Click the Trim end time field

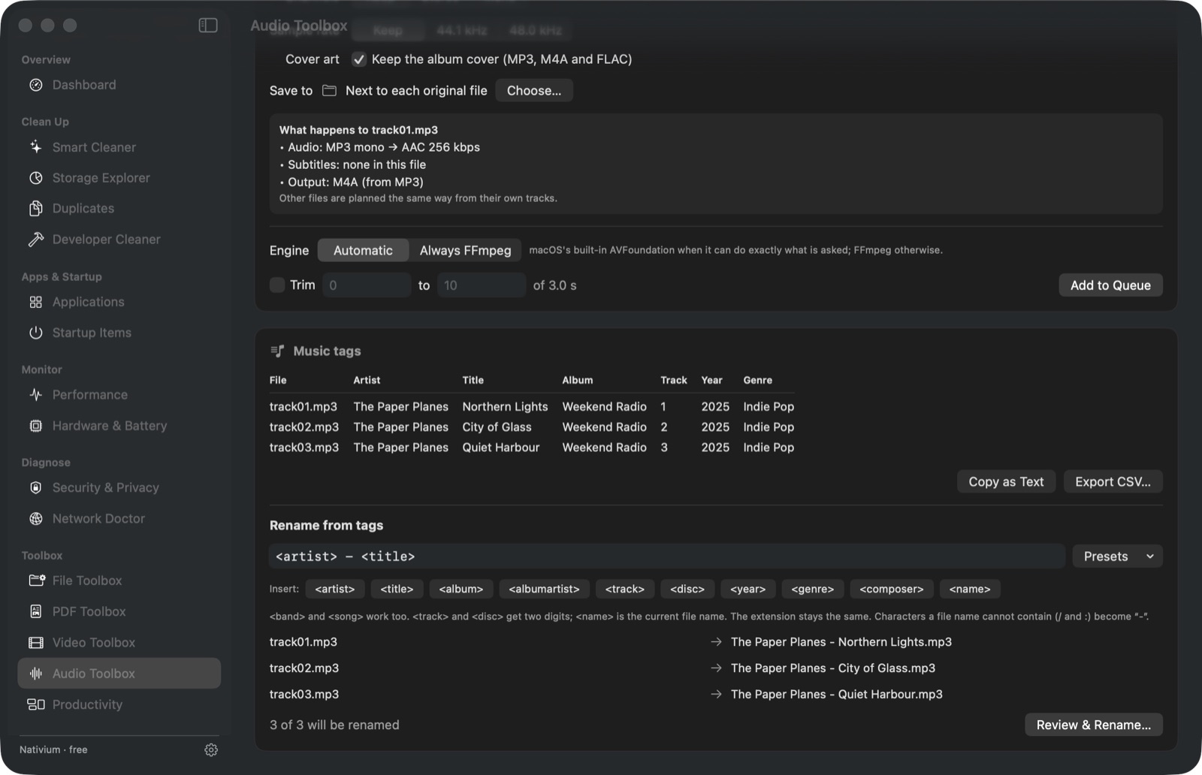point(482,285)
